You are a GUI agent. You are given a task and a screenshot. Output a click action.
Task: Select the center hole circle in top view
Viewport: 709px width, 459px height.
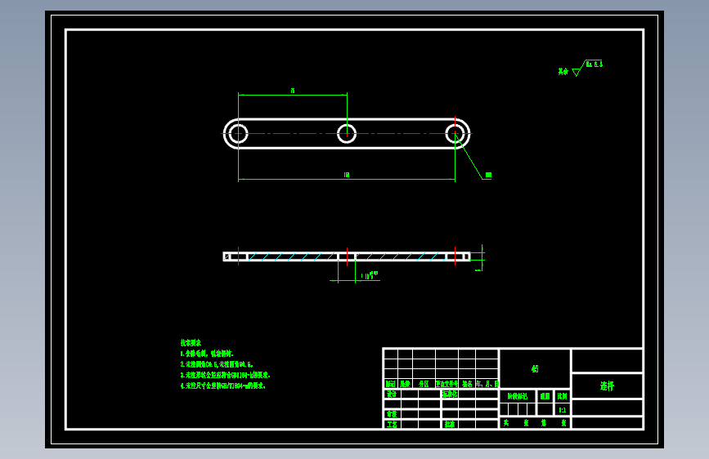[x=347, y=134]
